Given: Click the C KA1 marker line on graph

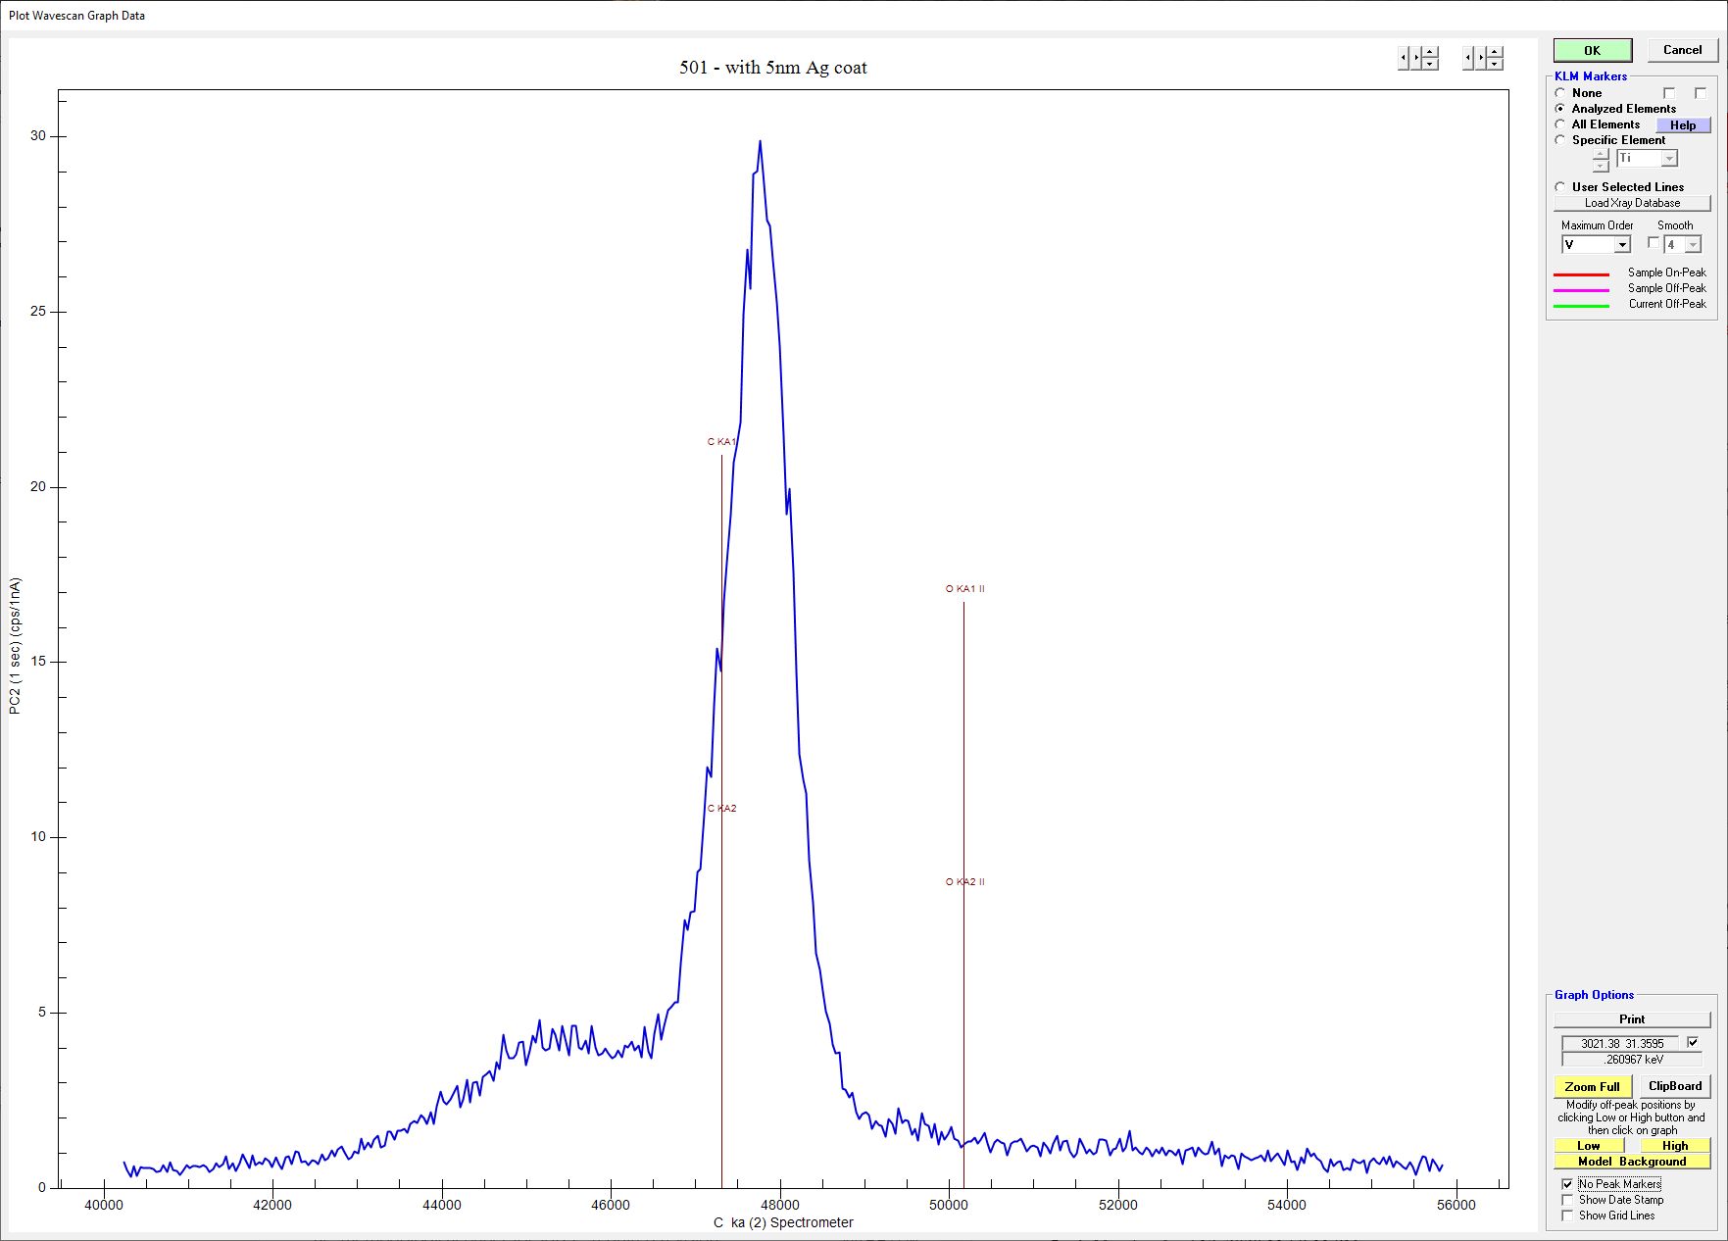Looking at the screenshot, I should 721,549.
